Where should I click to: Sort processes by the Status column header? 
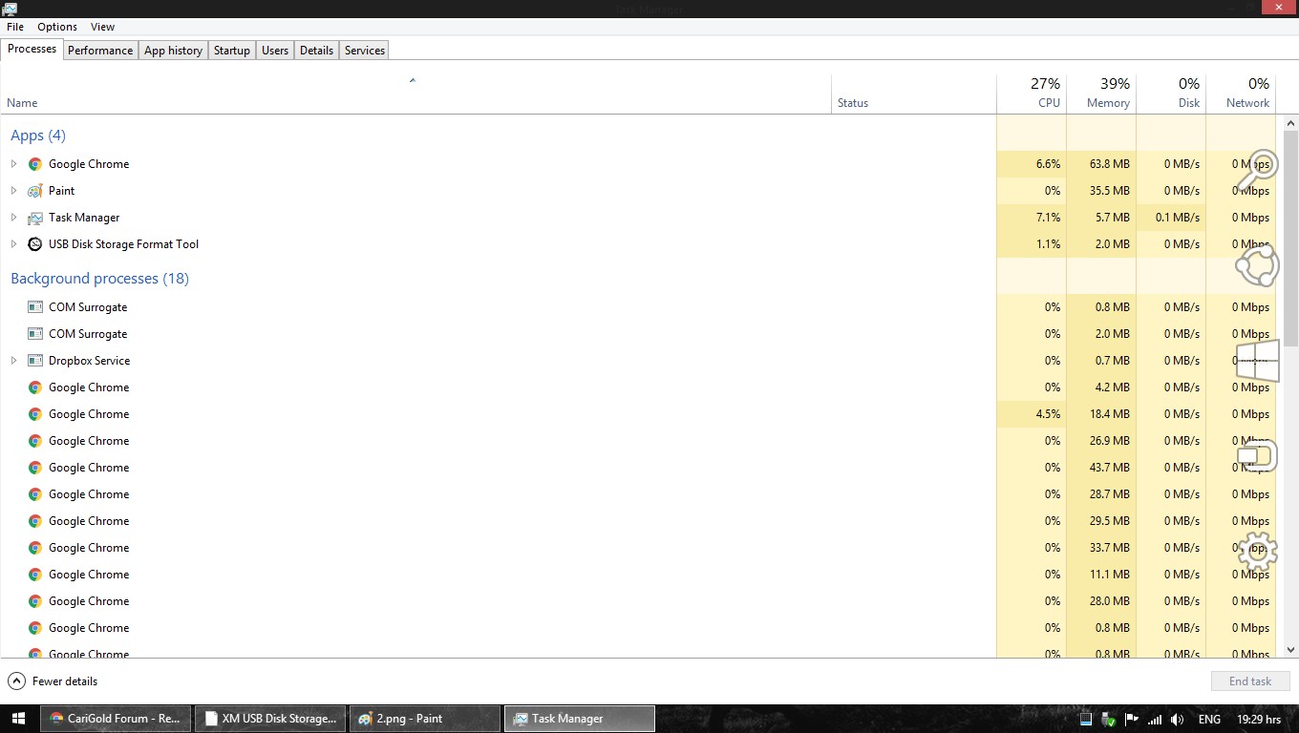914,94
